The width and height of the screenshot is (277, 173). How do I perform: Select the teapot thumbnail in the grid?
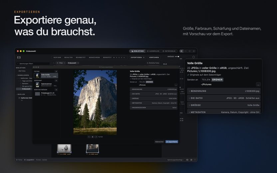coord(64,148)
